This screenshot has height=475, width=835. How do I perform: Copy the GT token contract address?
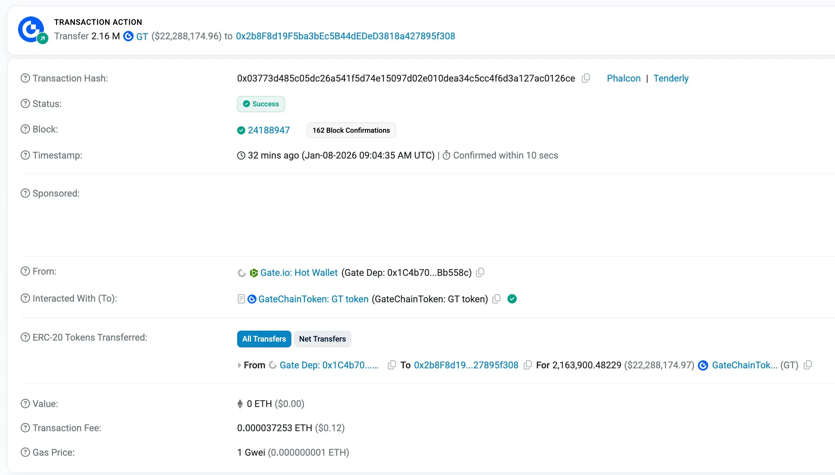[x=496, y=299]
